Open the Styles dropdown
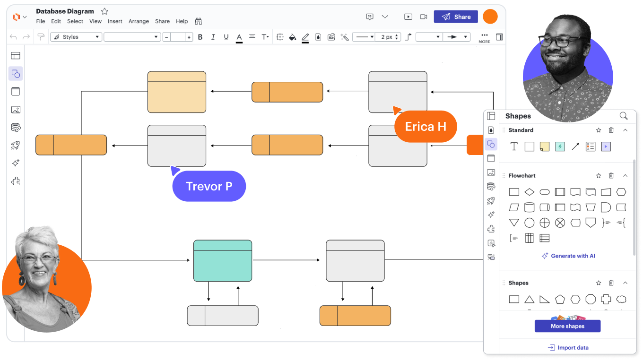 point(76,37)
